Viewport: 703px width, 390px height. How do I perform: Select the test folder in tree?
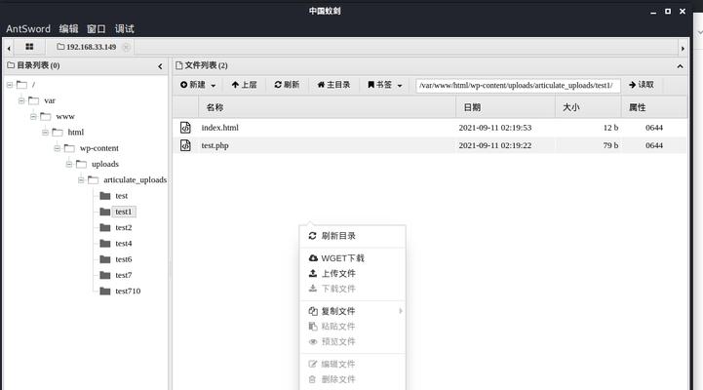[121, 196]
